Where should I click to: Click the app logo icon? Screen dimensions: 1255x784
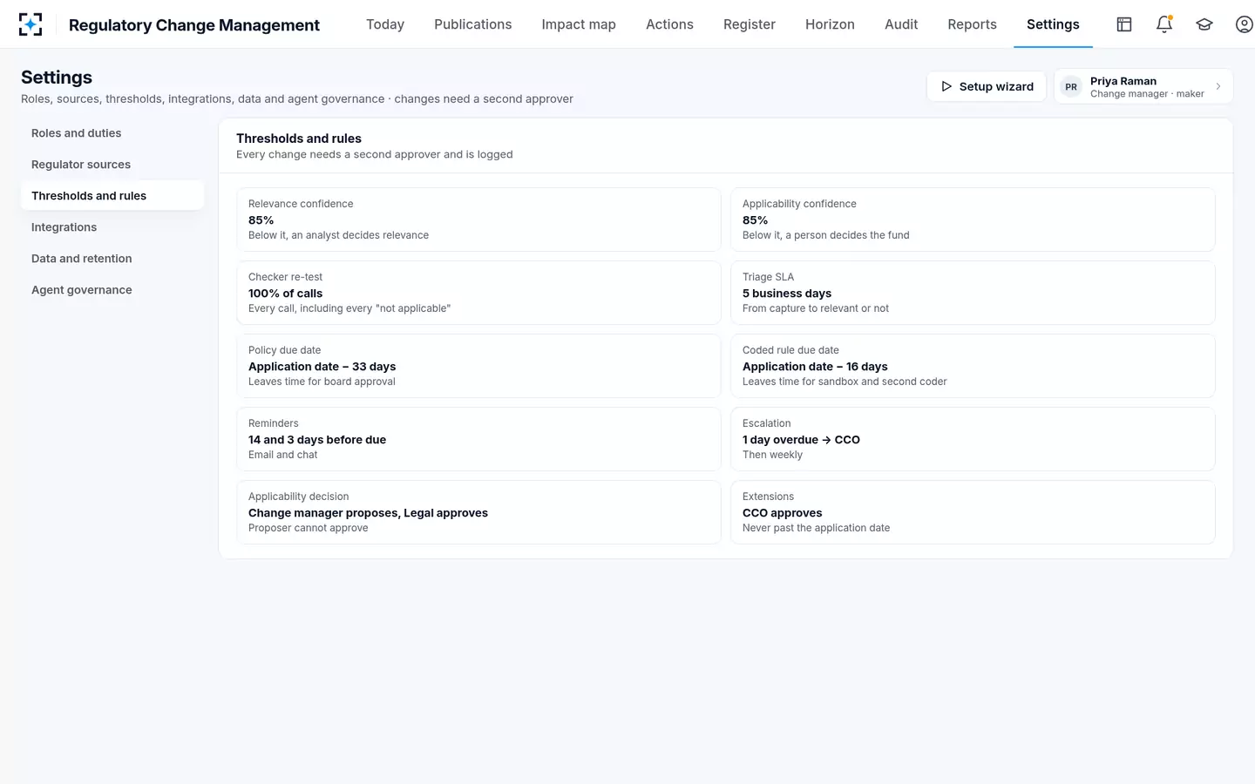point(31,24)
